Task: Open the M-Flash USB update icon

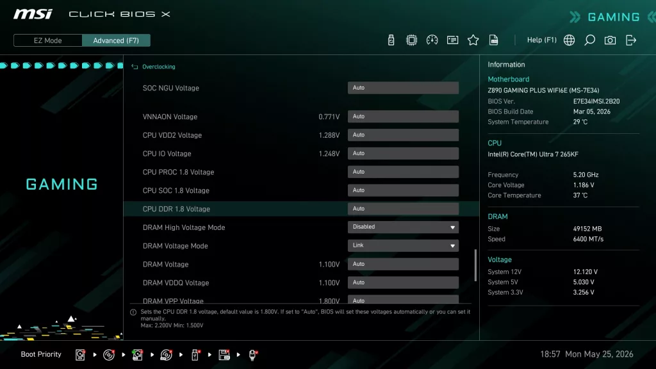Action: tap(391, 40)
